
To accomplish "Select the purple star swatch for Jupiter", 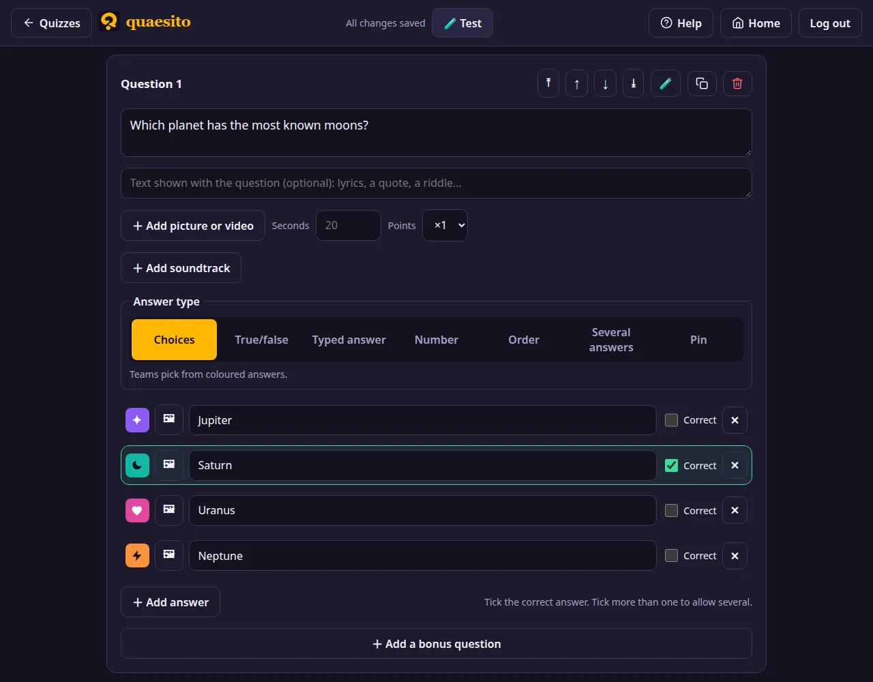I will coord(137,420).
